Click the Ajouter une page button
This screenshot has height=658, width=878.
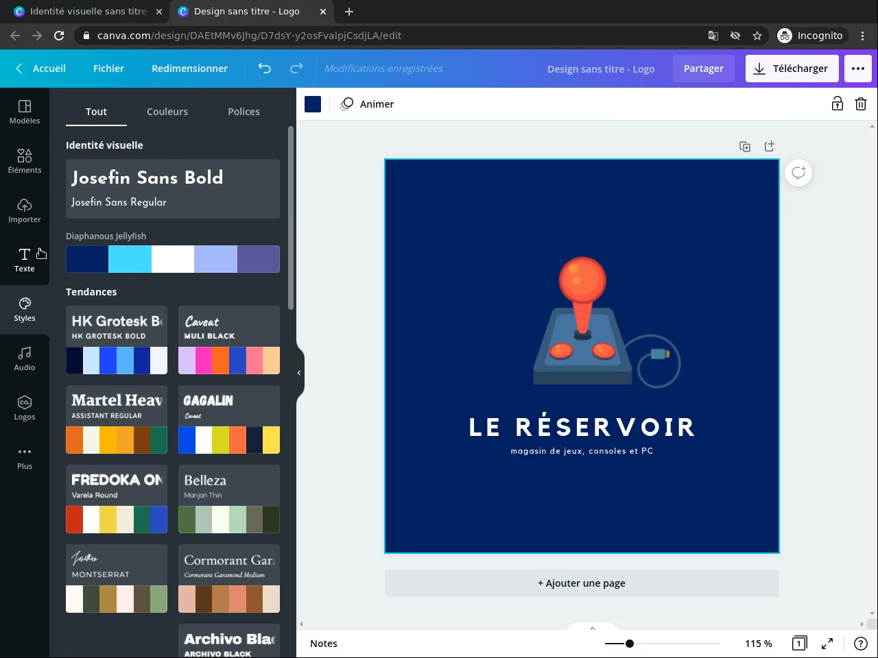(x=582, y=583)
